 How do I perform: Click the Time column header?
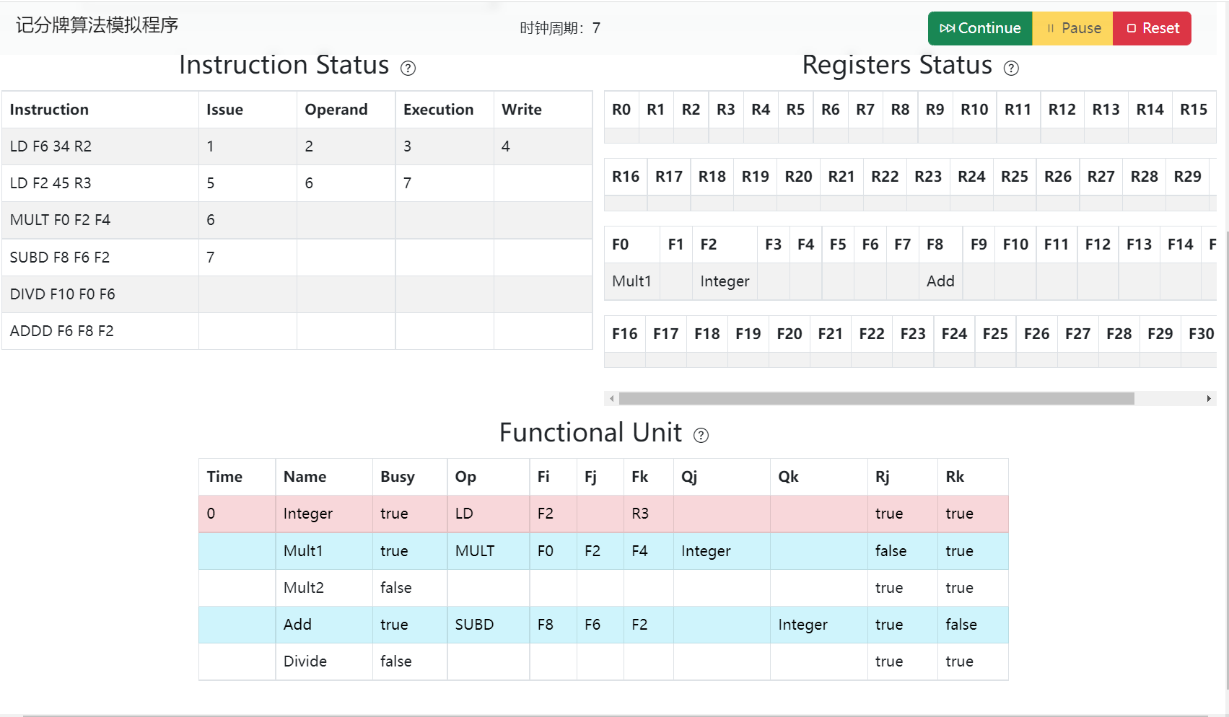coord(237,477)
